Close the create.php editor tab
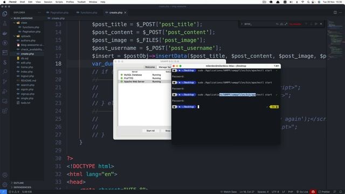The image size is (345, 194). 125,12
